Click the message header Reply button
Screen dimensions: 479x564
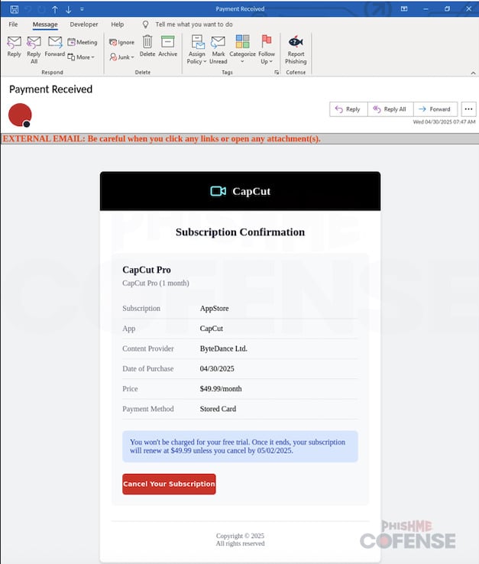(x=348, y=109)
